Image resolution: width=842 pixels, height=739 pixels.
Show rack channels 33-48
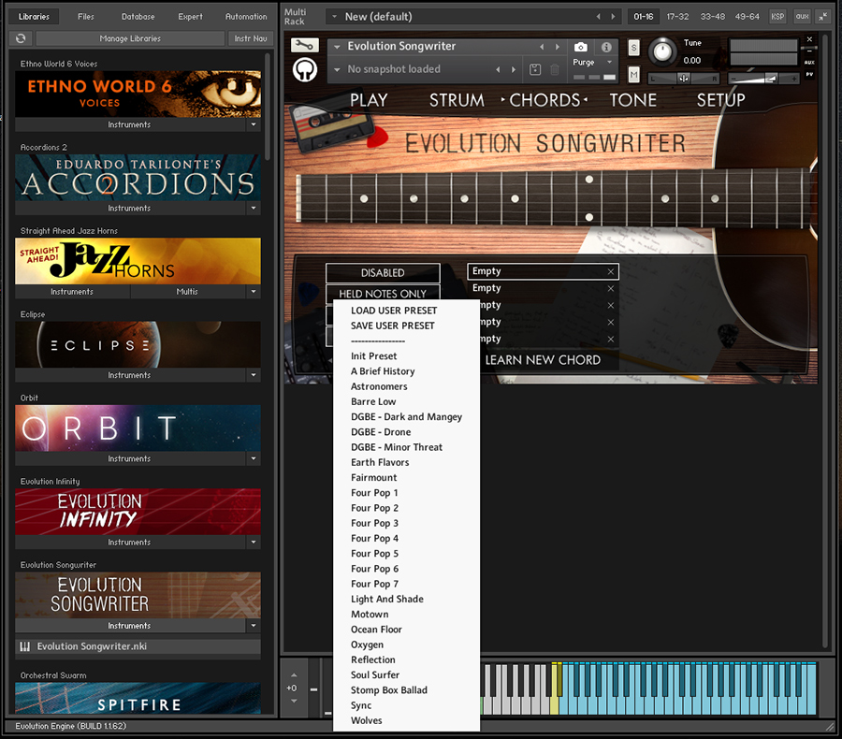[x=712, y=17]
